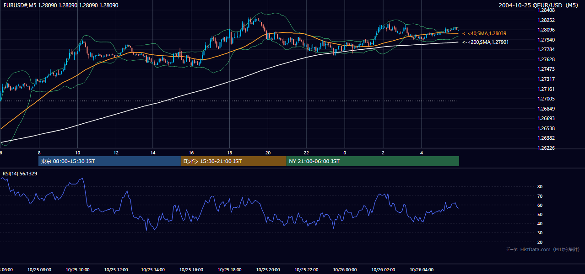Click the 10/26 02:00 date label

(383, 269)
